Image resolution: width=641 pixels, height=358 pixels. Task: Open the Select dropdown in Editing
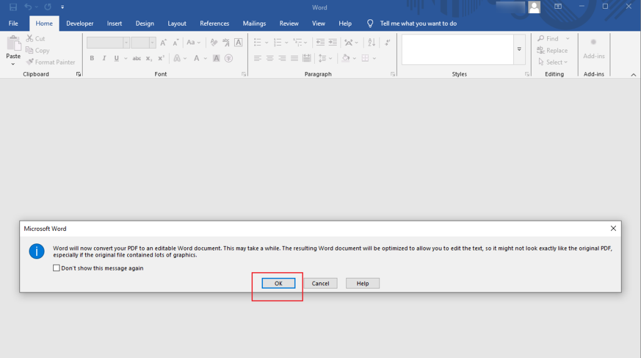553,62
